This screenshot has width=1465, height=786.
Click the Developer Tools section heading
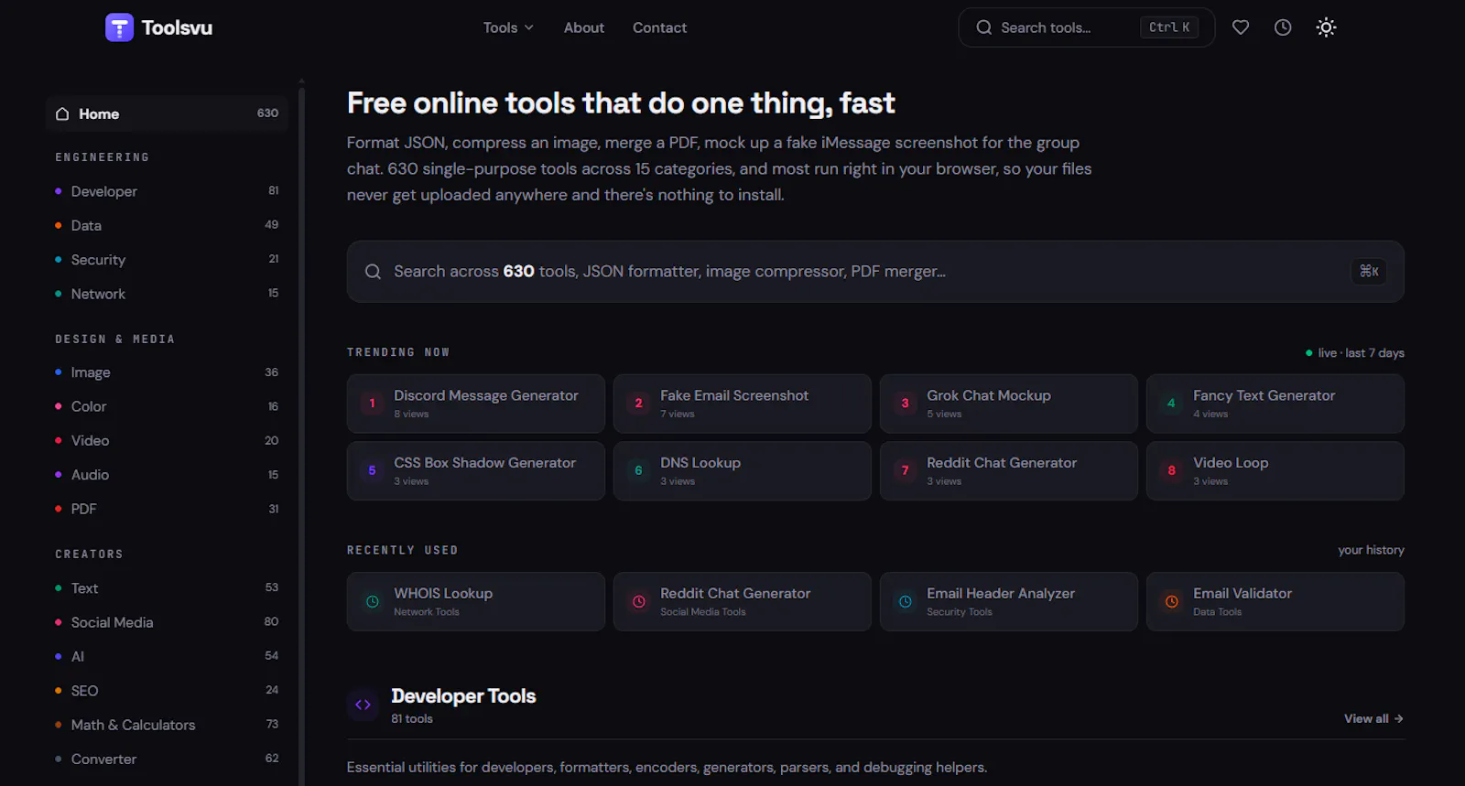pos(463,696)
